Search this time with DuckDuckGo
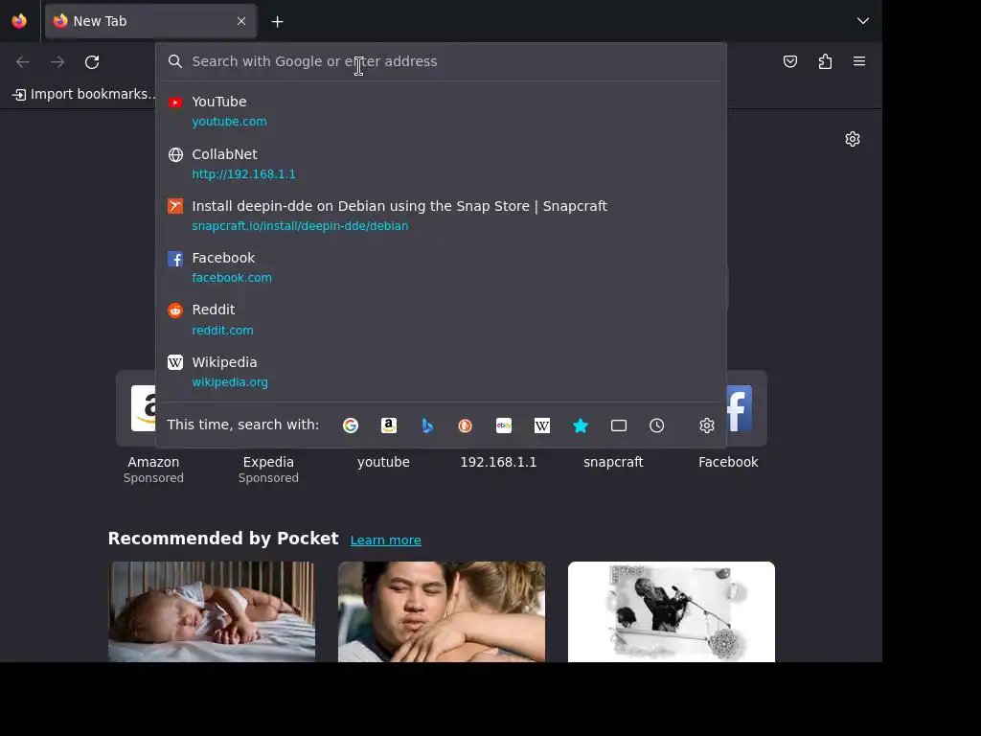The width and height of the screenshot is (981, 736). pyautogui.click(x=465, y=425)
